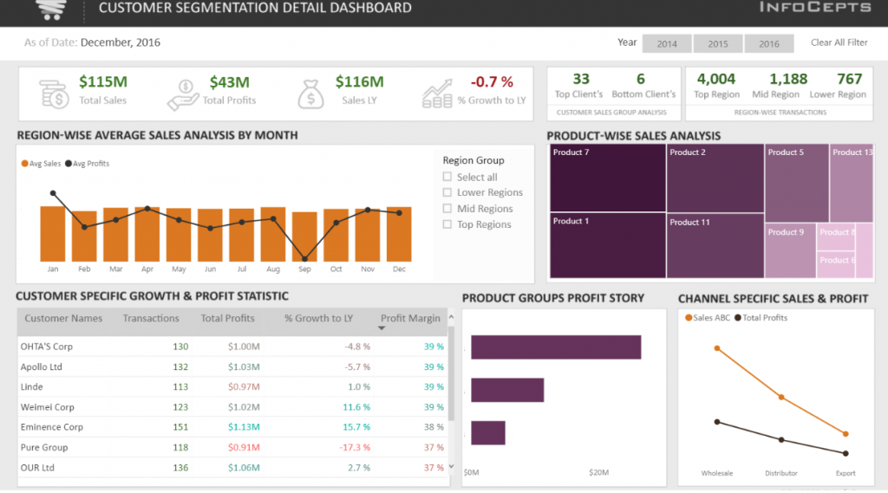Screen dimensions: 888x493
Task: Select the Product 2 treemap tile
Action: (715, 178)
